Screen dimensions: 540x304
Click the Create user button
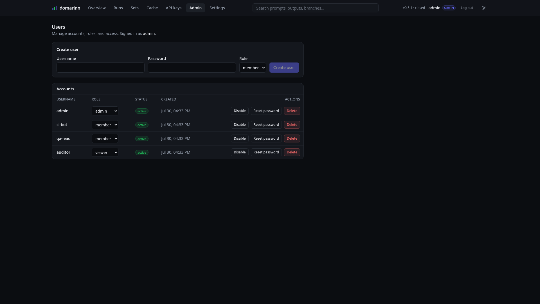click(284, 68)
